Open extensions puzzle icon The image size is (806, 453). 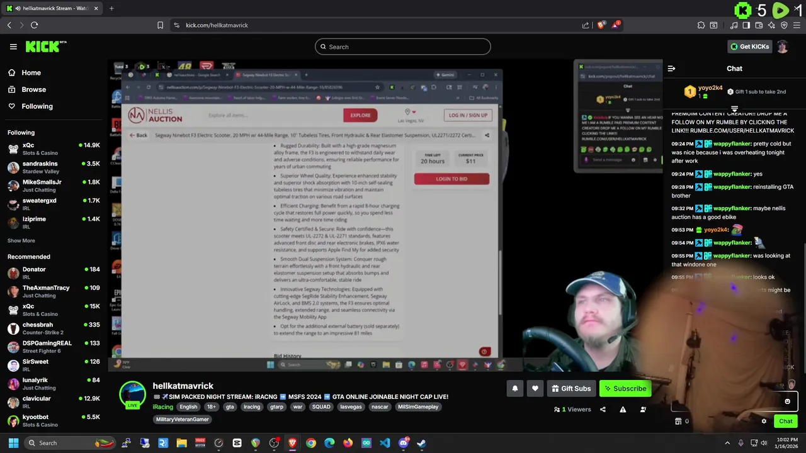(701, 25)
